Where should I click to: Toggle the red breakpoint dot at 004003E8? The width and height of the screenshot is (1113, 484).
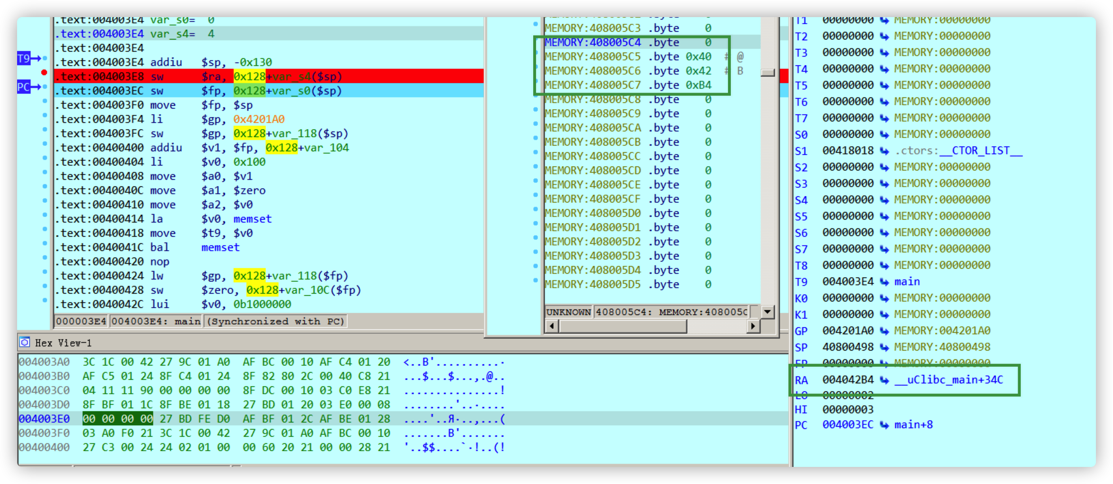[44, 72]
